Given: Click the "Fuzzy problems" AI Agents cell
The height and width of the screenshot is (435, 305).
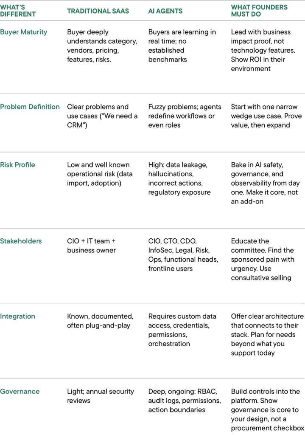Looking at the screenshot, I should point(185,116).
